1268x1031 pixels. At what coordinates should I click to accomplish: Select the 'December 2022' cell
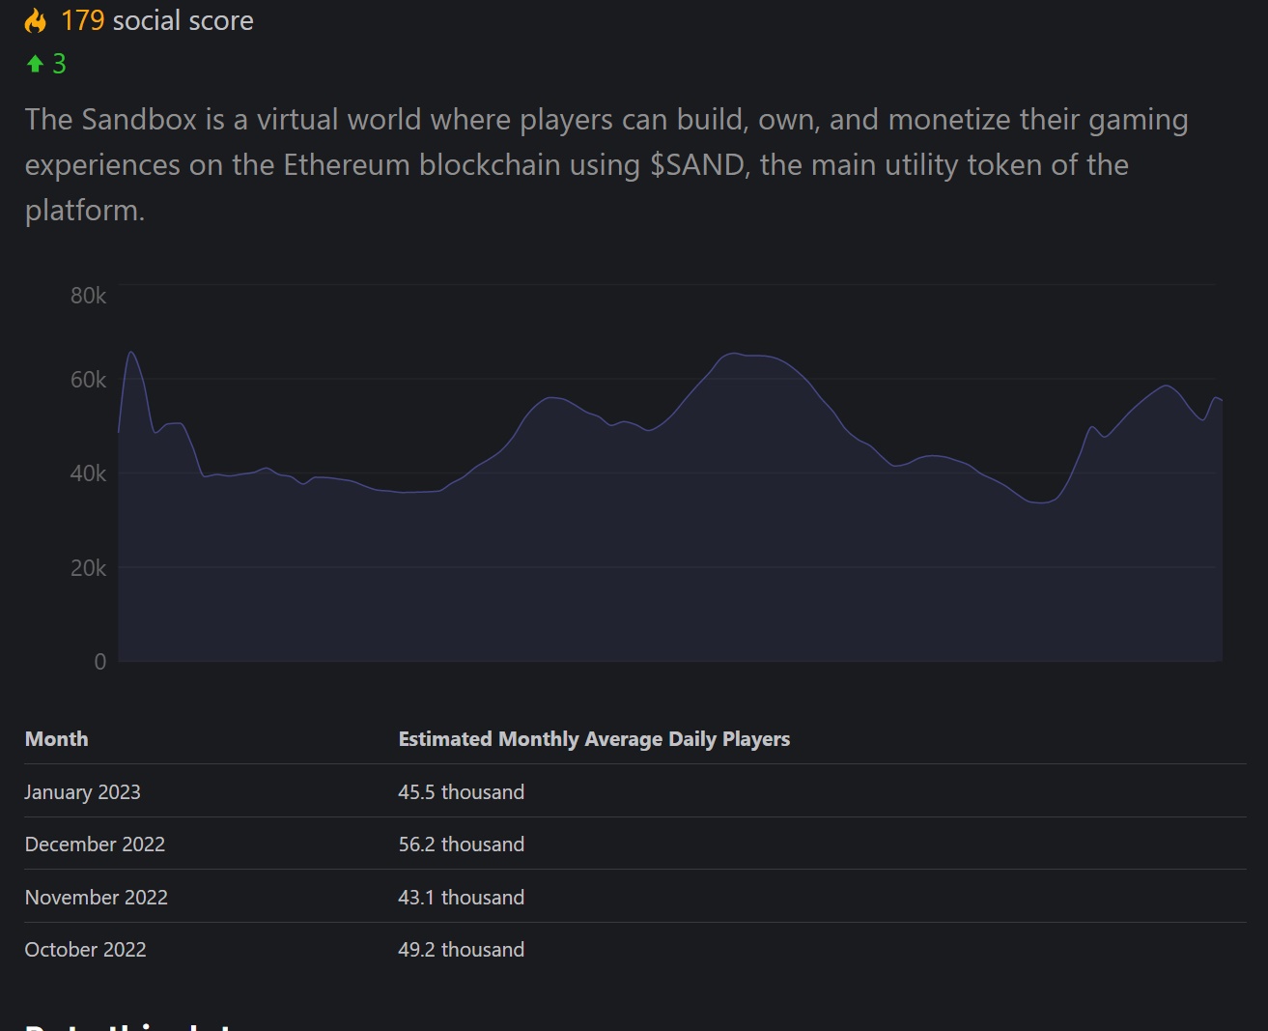[95, 845]
